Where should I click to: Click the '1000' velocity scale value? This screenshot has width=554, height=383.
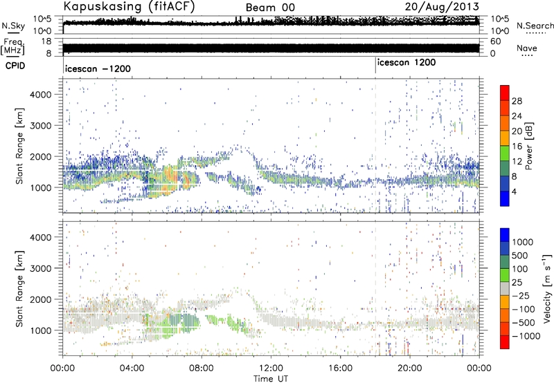pos(523,242)
